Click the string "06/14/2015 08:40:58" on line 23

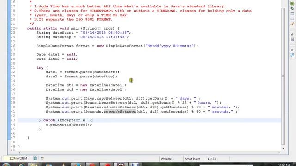[x=105, y=33]
